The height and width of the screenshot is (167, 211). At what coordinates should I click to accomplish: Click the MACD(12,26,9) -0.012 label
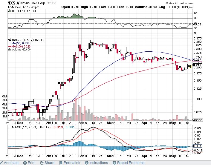point(31,127)
